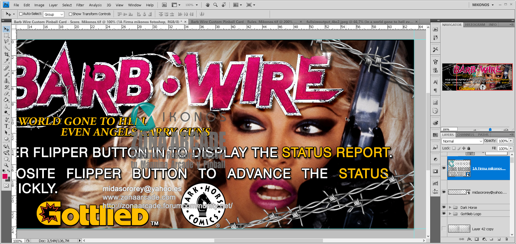Open the Fill slider arrow
516x244 pixels.
tap(511, 149)
